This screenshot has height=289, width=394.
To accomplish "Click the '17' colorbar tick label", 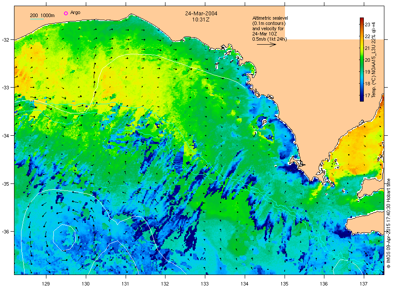I will point(367,95).
